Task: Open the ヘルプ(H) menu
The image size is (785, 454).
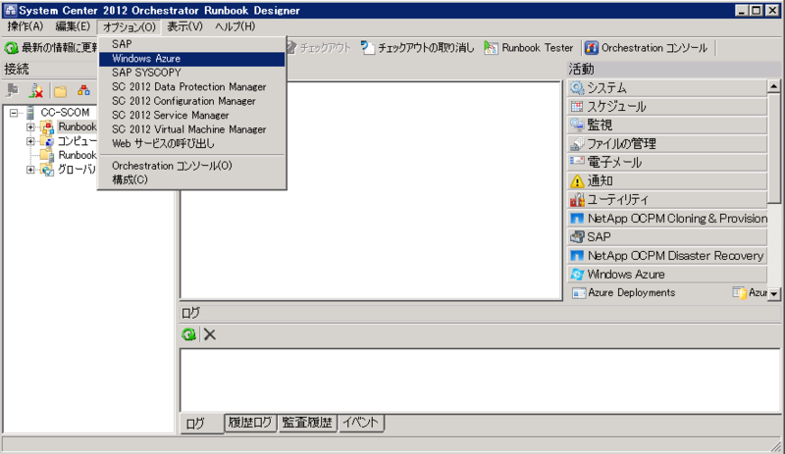Action: click(235, 26)
